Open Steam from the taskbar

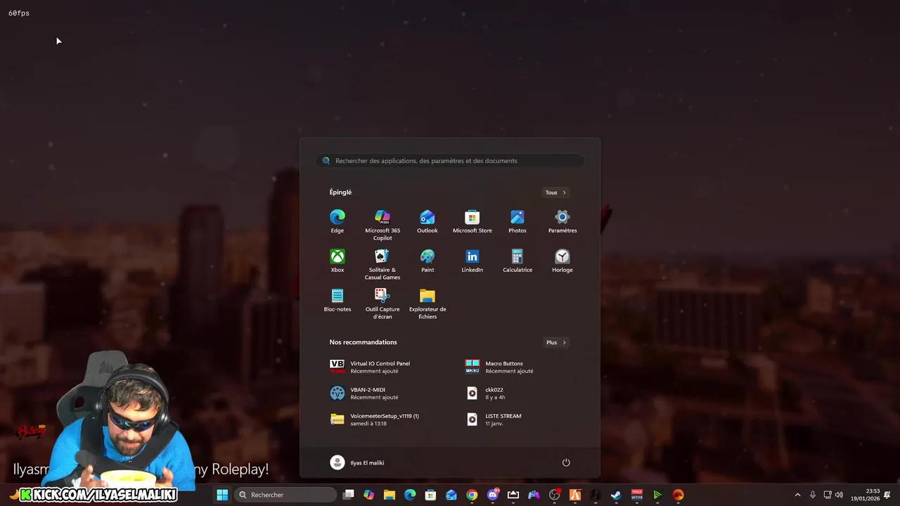(x=616, y=495)
